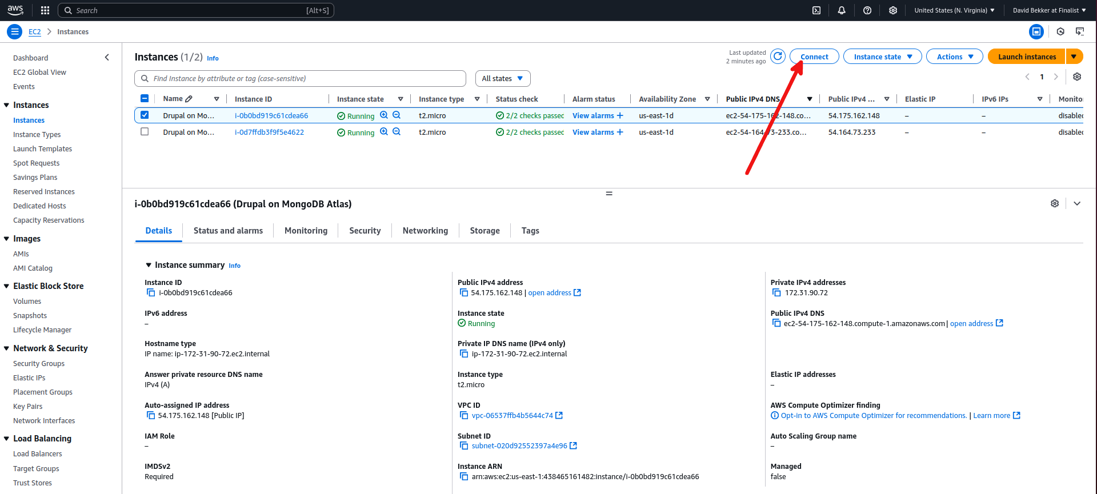1097x494 pixels.
Task: Collapse the Elastic Block Store nav section
Action: click(x=7, y=286)
